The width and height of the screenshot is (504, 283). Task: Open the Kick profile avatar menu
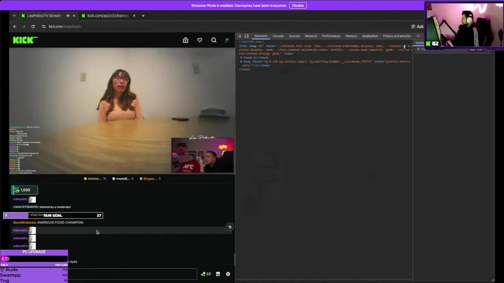(227, 40)
